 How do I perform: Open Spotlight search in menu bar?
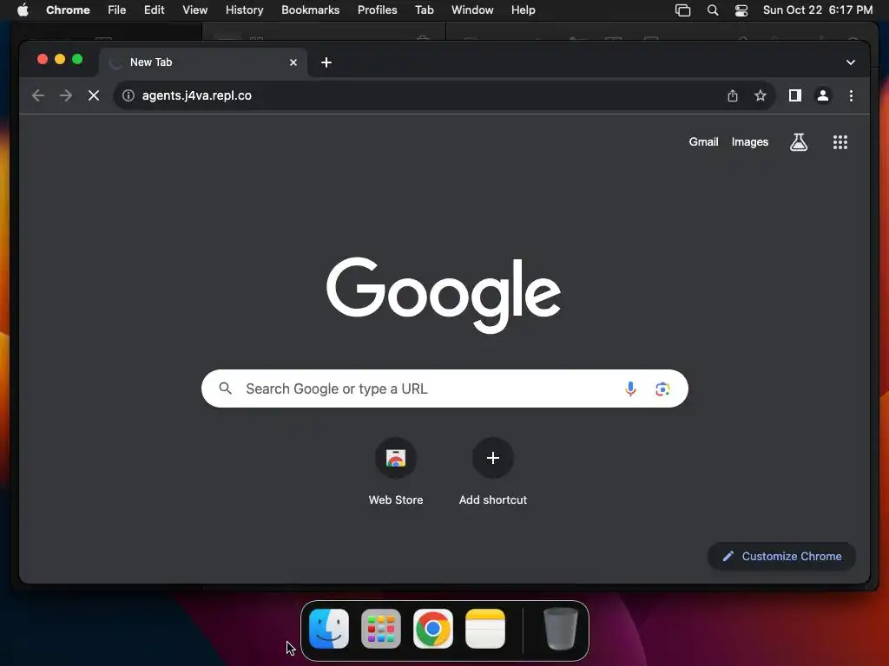tap(713, 10)
